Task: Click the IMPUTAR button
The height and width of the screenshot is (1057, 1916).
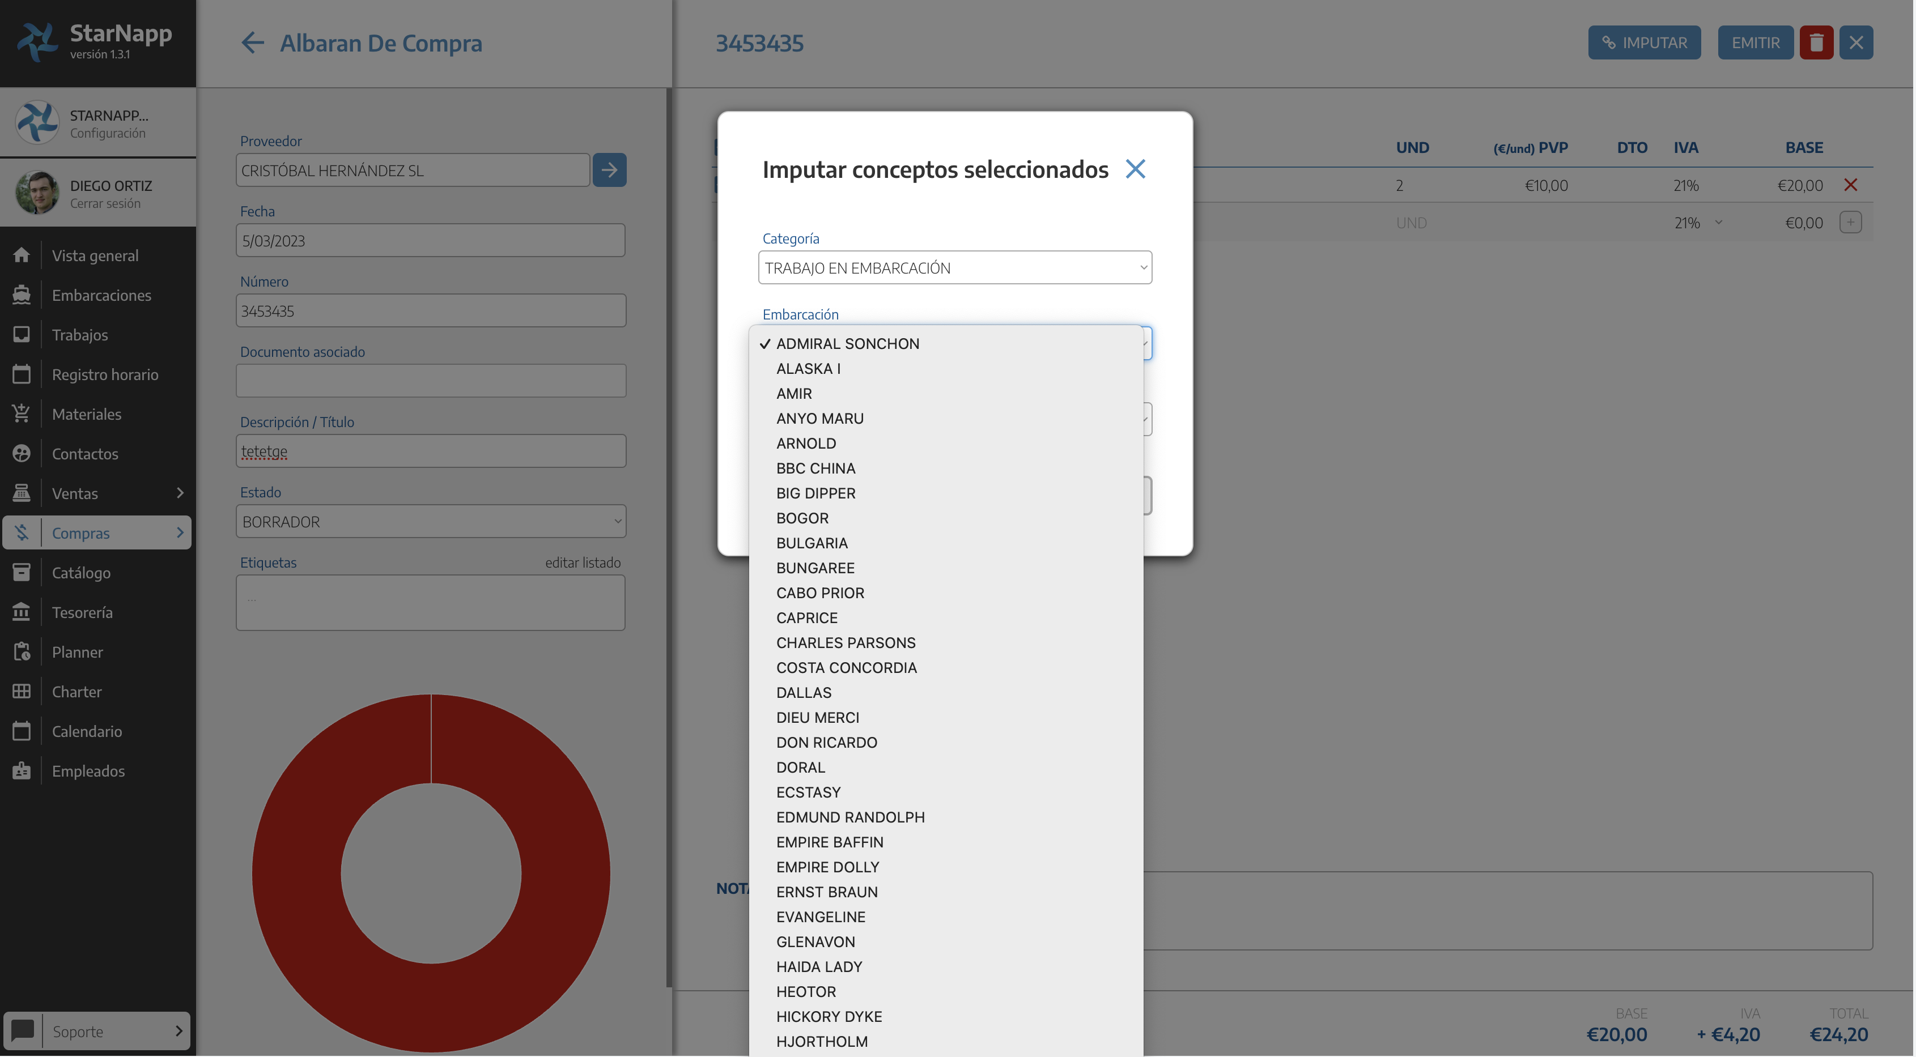Action: [1644, 42]
